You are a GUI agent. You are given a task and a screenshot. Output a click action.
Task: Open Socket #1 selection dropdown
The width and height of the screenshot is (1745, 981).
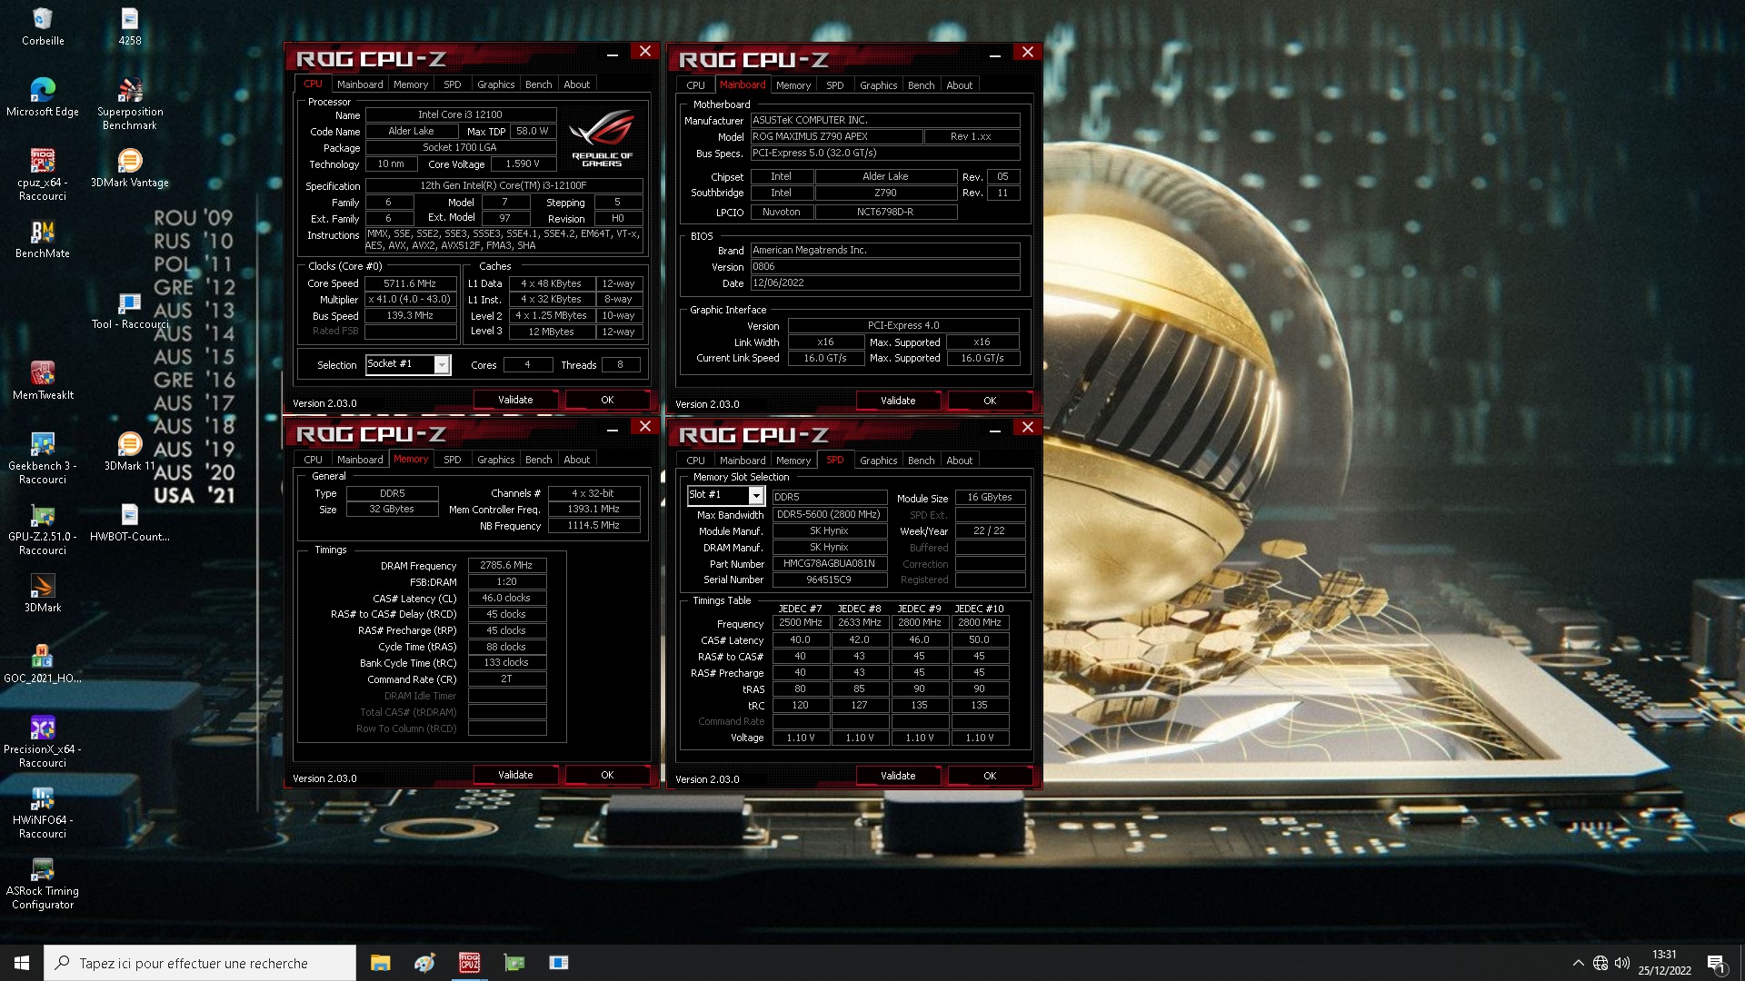pos(408,364)
